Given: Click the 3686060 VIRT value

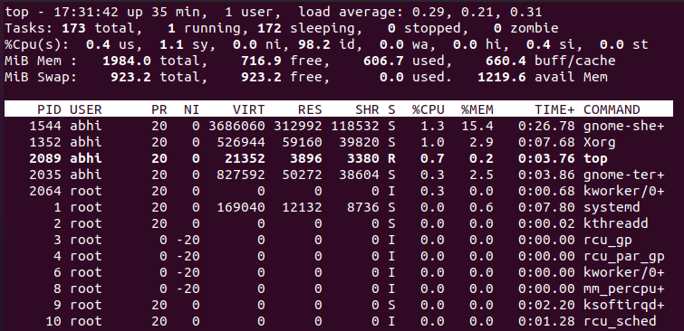Looking at the screenshot, I should (236, 126).
